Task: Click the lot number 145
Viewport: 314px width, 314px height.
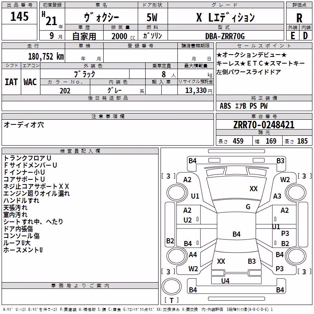Action: pos(19,16)
